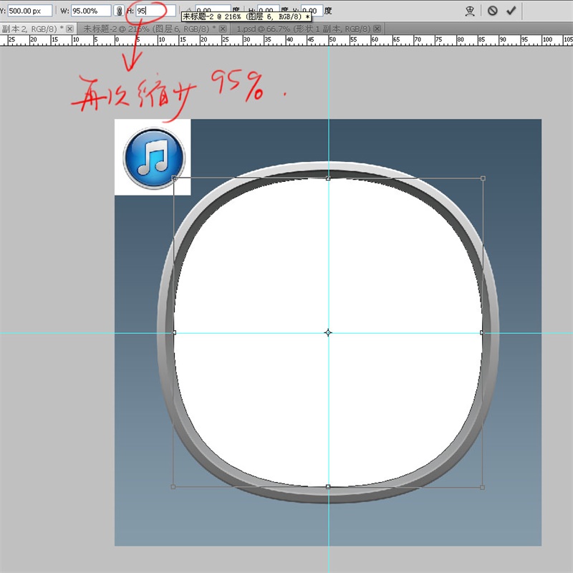This screenshot has height=573, width=573.
Task: Click the warp mode switch icon
Action: [x=470, y=11]
